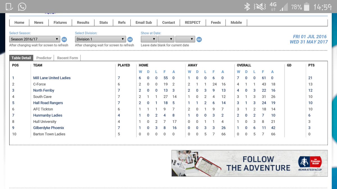Click GO button next to Division dropdown

coord(130,39)
